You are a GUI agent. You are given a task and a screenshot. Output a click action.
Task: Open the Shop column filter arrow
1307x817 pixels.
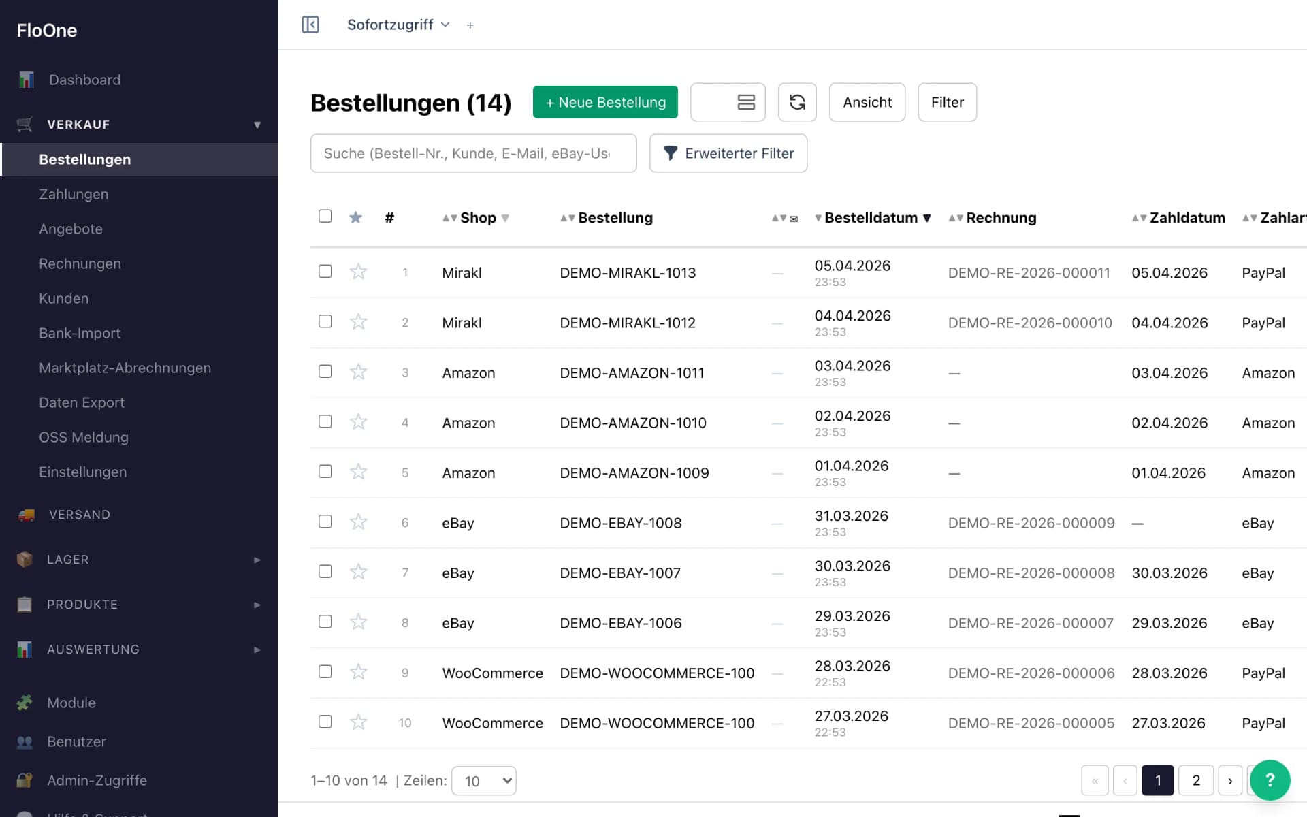(x=505, y=218)
